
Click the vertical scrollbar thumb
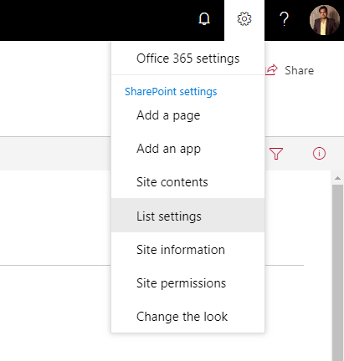(x=337, y=272)
